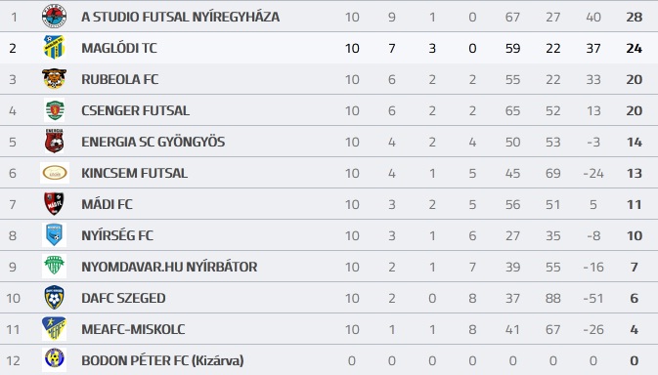Click the KINCSEM FUTSAL team name
Viewport: 658px width, 375px height.
134,173
